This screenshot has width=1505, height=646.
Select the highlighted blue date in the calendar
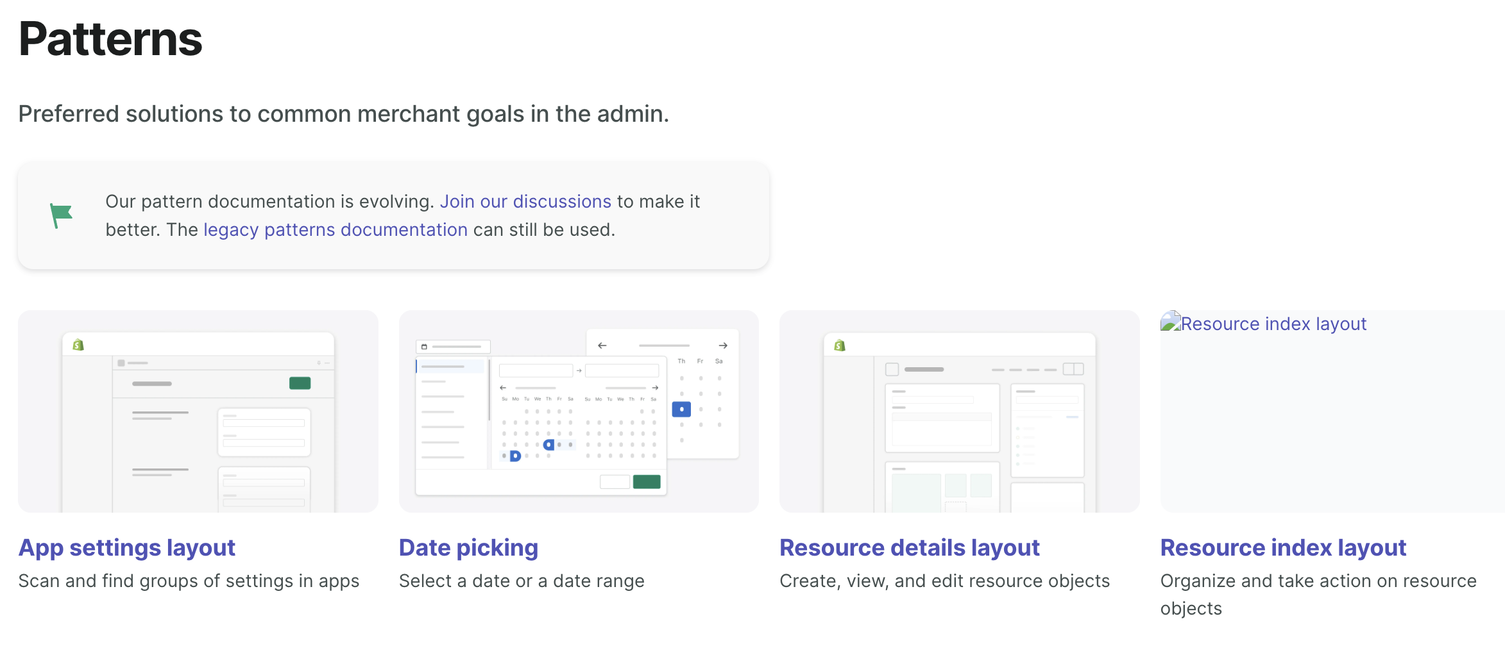tap(681, 409)
